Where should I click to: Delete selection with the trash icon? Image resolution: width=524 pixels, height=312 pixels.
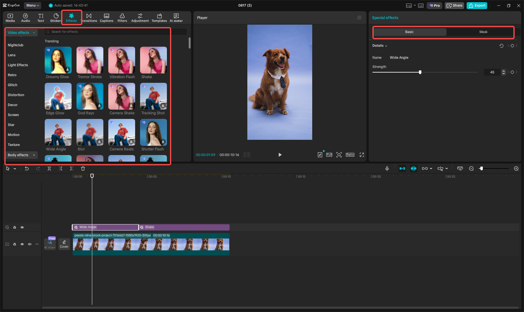coord(83,168)
